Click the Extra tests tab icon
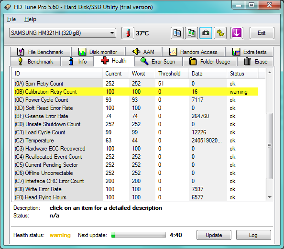 [236, 52]
